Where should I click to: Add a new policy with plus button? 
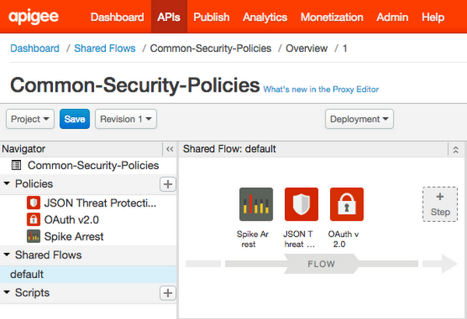point(167,184)
